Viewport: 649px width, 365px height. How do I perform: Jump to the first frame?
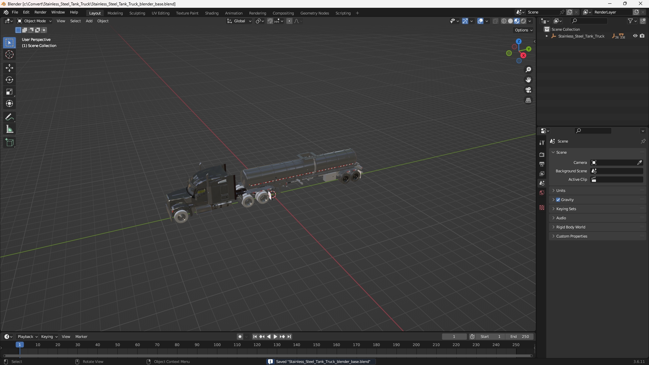click(255, 337)
